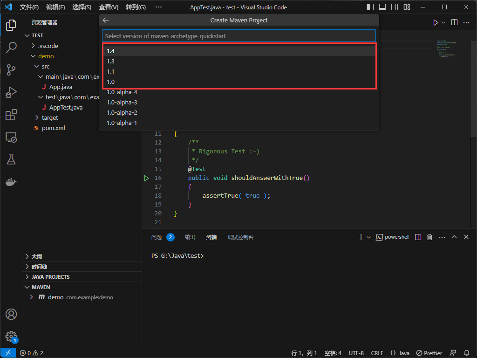Viewport: 477px width, 358px height.
Task: Delete the terminal with trash icon
Action: coord(429,237)
